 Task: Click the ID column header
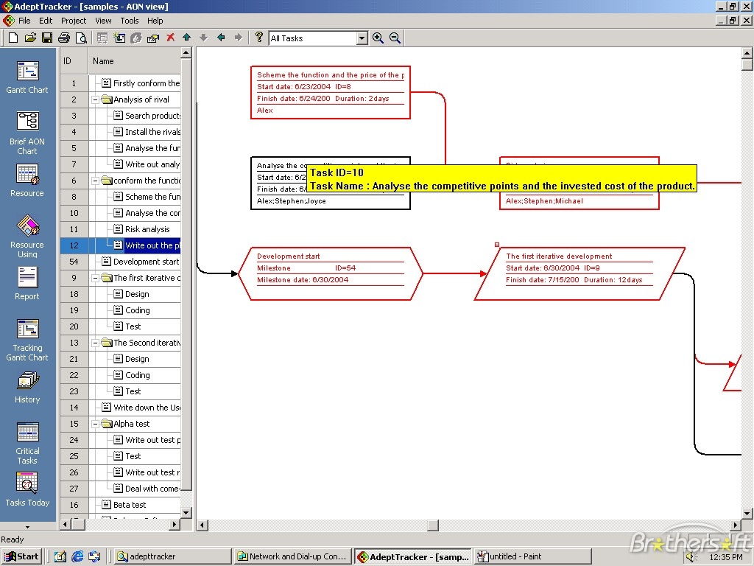coord(74,61)
